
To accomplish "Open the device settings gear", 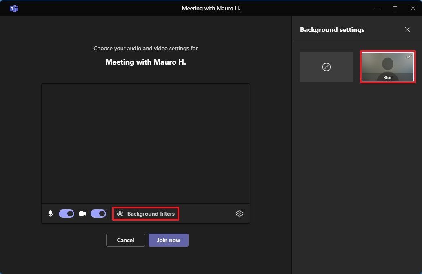I will 240,213.
